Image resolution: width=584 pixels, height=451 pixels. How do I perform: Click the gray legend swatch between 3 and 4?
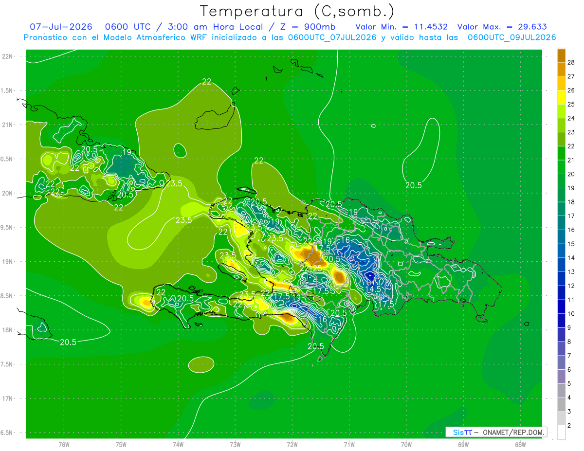[561, 405]
